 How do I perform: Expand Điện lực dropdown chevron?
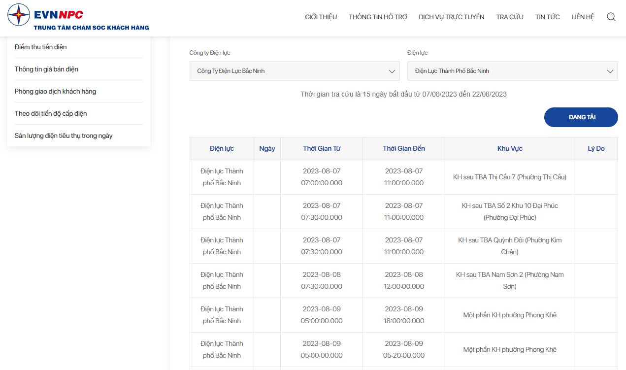point(610,71)
